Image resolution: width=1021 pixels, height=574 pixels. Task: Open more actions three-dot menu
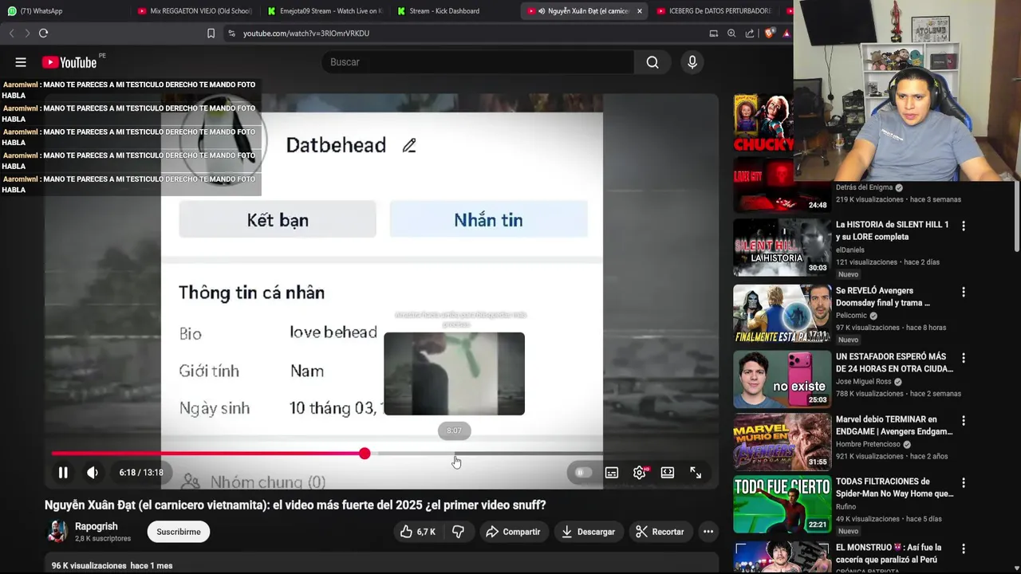pyautogui.click(x=708, y=532)
